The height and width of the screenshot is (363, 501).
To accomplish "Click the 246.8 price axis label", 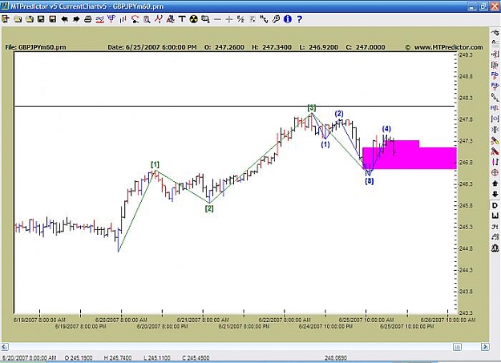I will click(x=466, y=163).
